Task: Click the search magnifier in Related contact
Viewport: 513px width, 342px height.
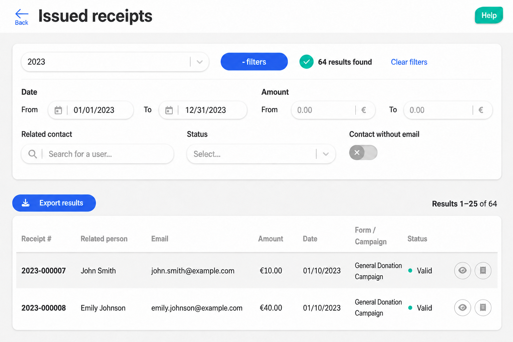Action: 32,154
